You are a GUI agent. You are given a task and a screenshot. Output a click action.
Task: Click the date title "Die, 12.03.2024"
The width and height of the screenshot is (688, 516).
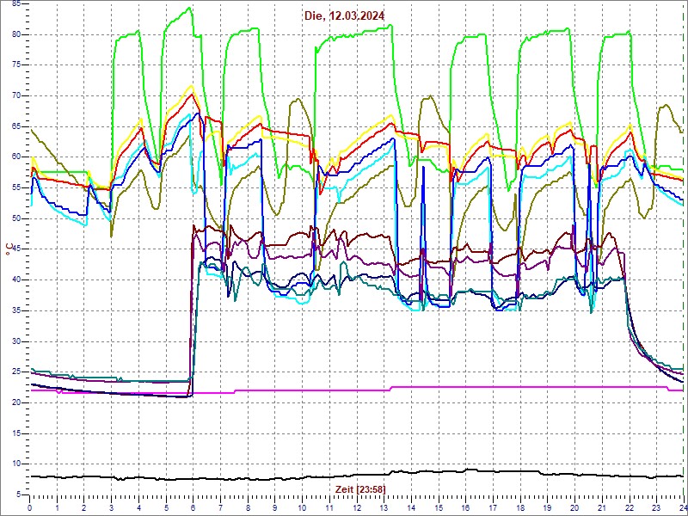[344, 15]
